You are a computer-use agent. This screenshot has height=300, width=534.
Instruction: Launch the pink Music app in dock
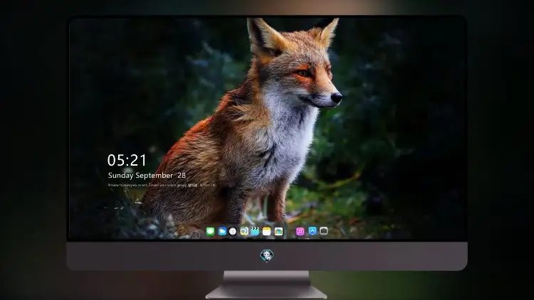tap(300, 232)
